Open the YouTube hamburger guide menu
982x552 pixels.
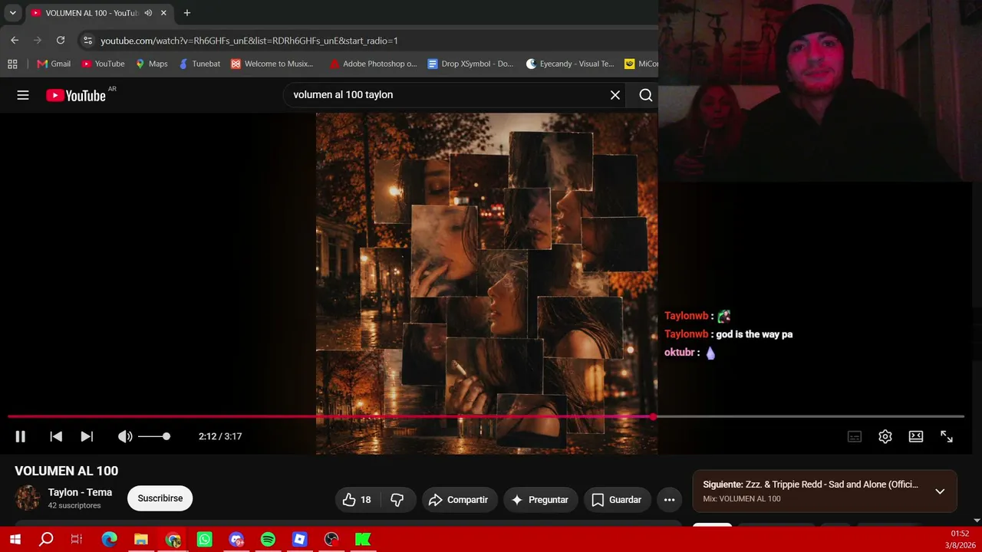(23, 95)
